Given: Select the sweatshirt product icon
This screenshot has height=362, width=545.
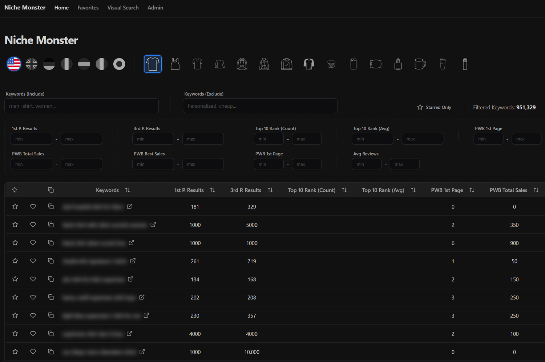Looking at the screenshot, I should click(x=287, y=64).
